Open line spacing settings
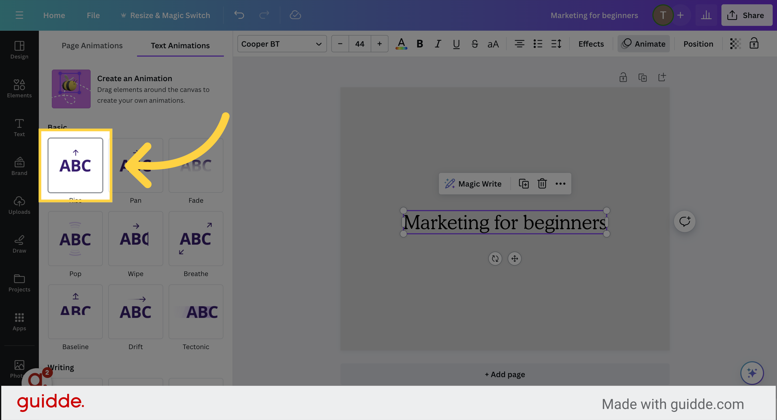Viewport: 777px width, 420px height. tap(557, 44)
